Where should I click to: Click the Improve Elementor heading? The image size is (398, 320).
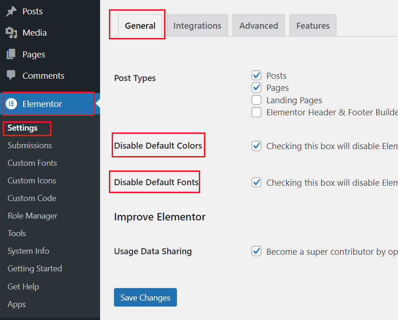click(x=160, y=217)
